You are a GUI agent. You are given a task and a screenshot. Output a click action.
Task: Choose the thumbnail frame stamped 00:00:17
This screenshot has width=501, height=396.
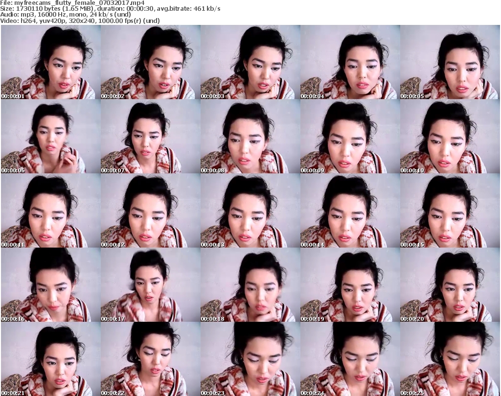(x=151, y=285)
